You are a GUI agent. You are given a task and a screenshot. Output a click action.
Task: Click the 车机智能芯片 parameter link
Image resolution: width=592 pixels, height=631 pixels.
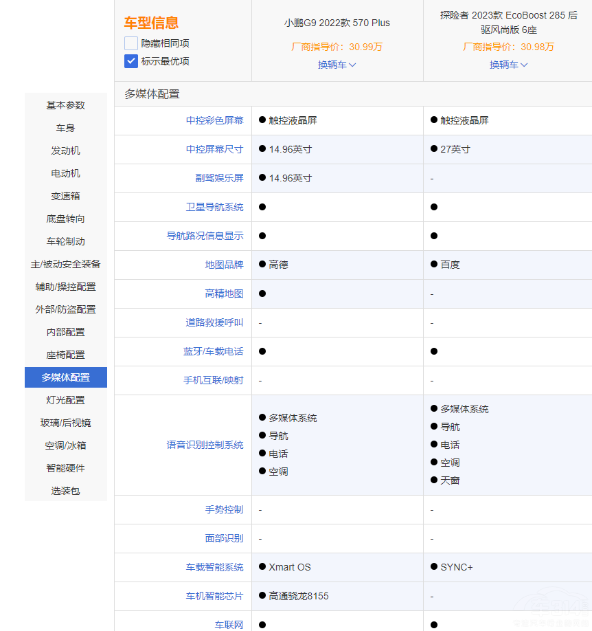[x=214, y=596]
